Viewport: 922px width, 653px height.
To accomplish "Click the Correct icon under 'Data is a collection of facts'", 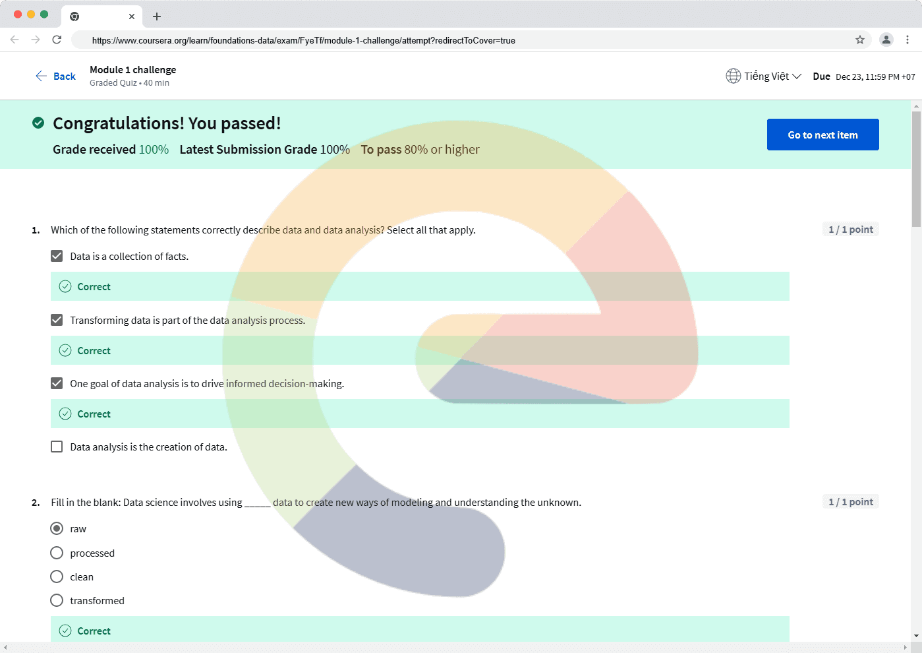I will (x=65, y=286).
